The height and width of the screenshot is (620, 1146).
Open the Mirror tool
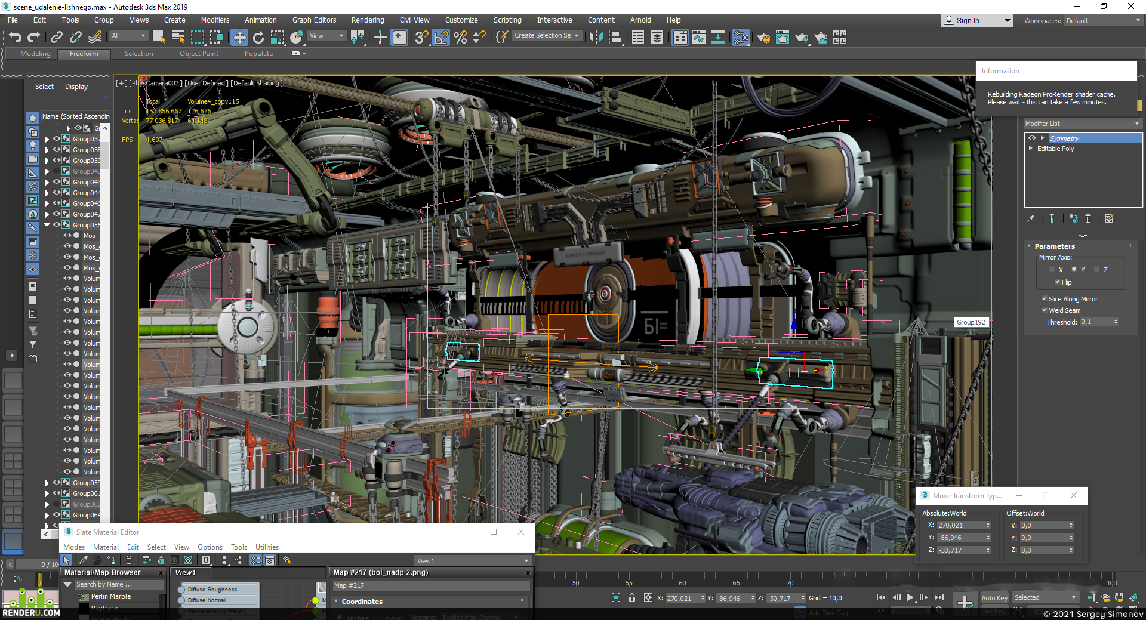point(596,38)
